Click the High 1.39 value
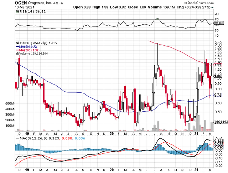Screen dimensions: 228x173 [x=100, y=7]
